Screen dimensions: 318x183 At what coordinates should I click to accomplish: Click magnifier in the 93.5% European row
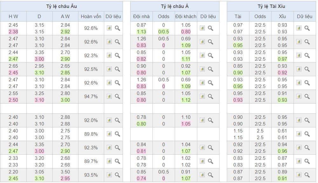[118, 175]
